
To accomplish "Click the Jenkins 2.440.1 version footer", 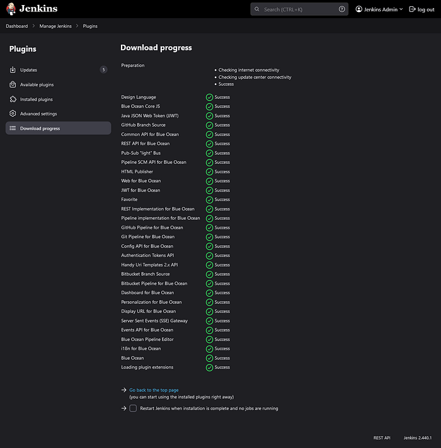I will pos(418,438).
